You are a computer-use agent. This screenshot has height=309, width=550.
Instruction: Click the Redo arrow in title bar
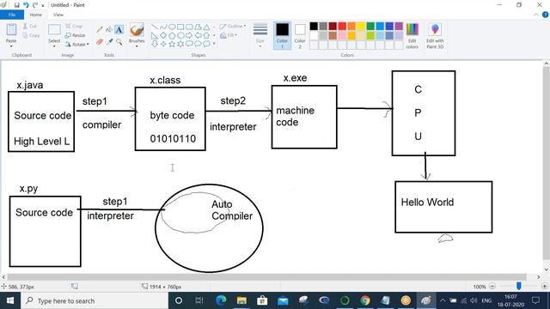35,5
